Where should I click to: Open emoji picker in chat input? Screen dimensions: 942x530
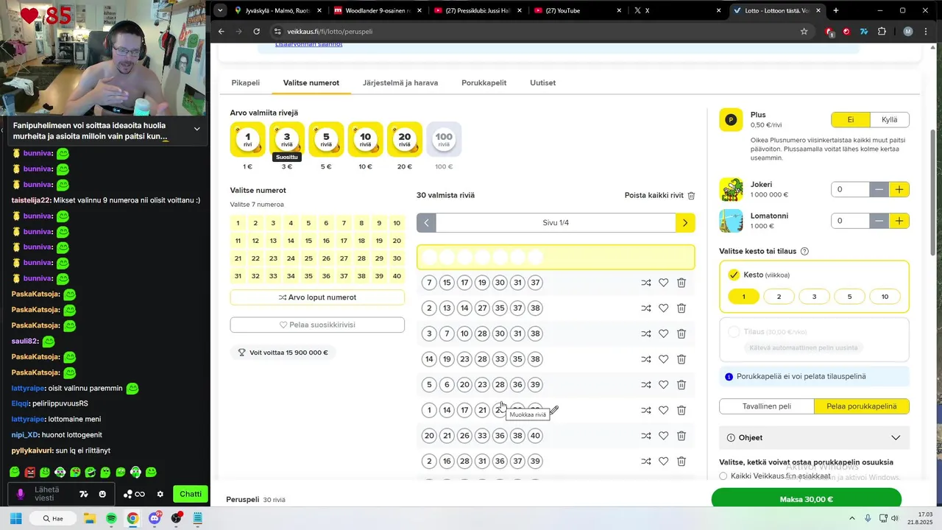[x=102, y=494]
